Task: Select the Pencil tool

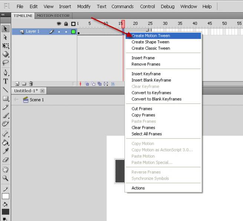Action: tap(6, 107)
